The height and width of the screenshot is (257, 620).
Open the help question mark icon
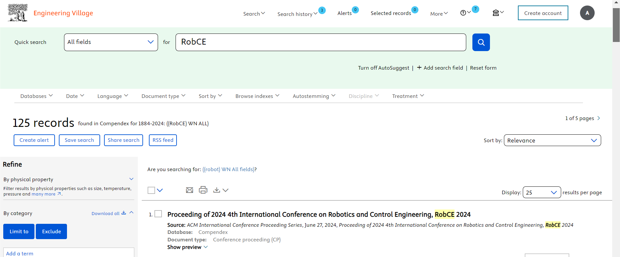click(463, 13)
